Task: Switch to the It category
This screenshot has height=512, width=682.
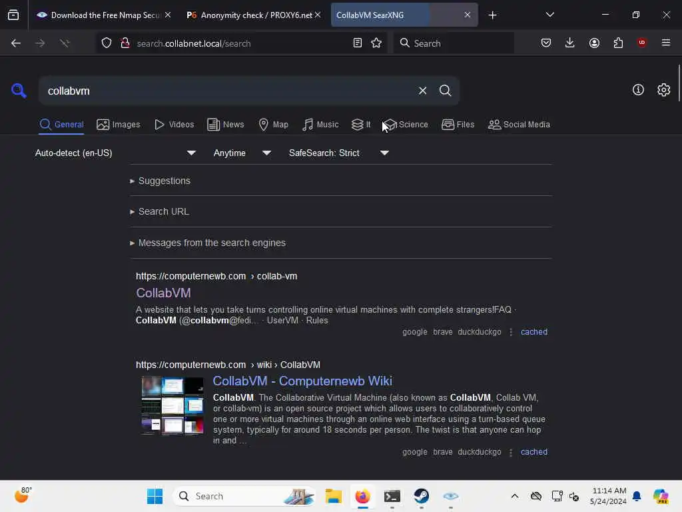Action: point(361,125)
